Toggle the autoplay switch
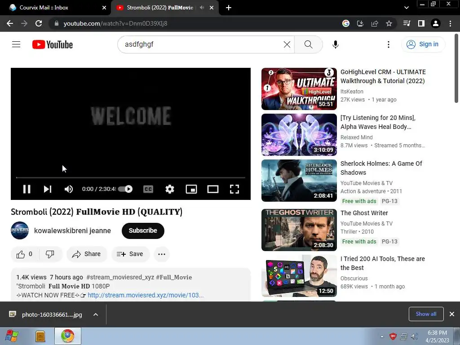This screenshot has height=345, width=460. pos(126,189)
